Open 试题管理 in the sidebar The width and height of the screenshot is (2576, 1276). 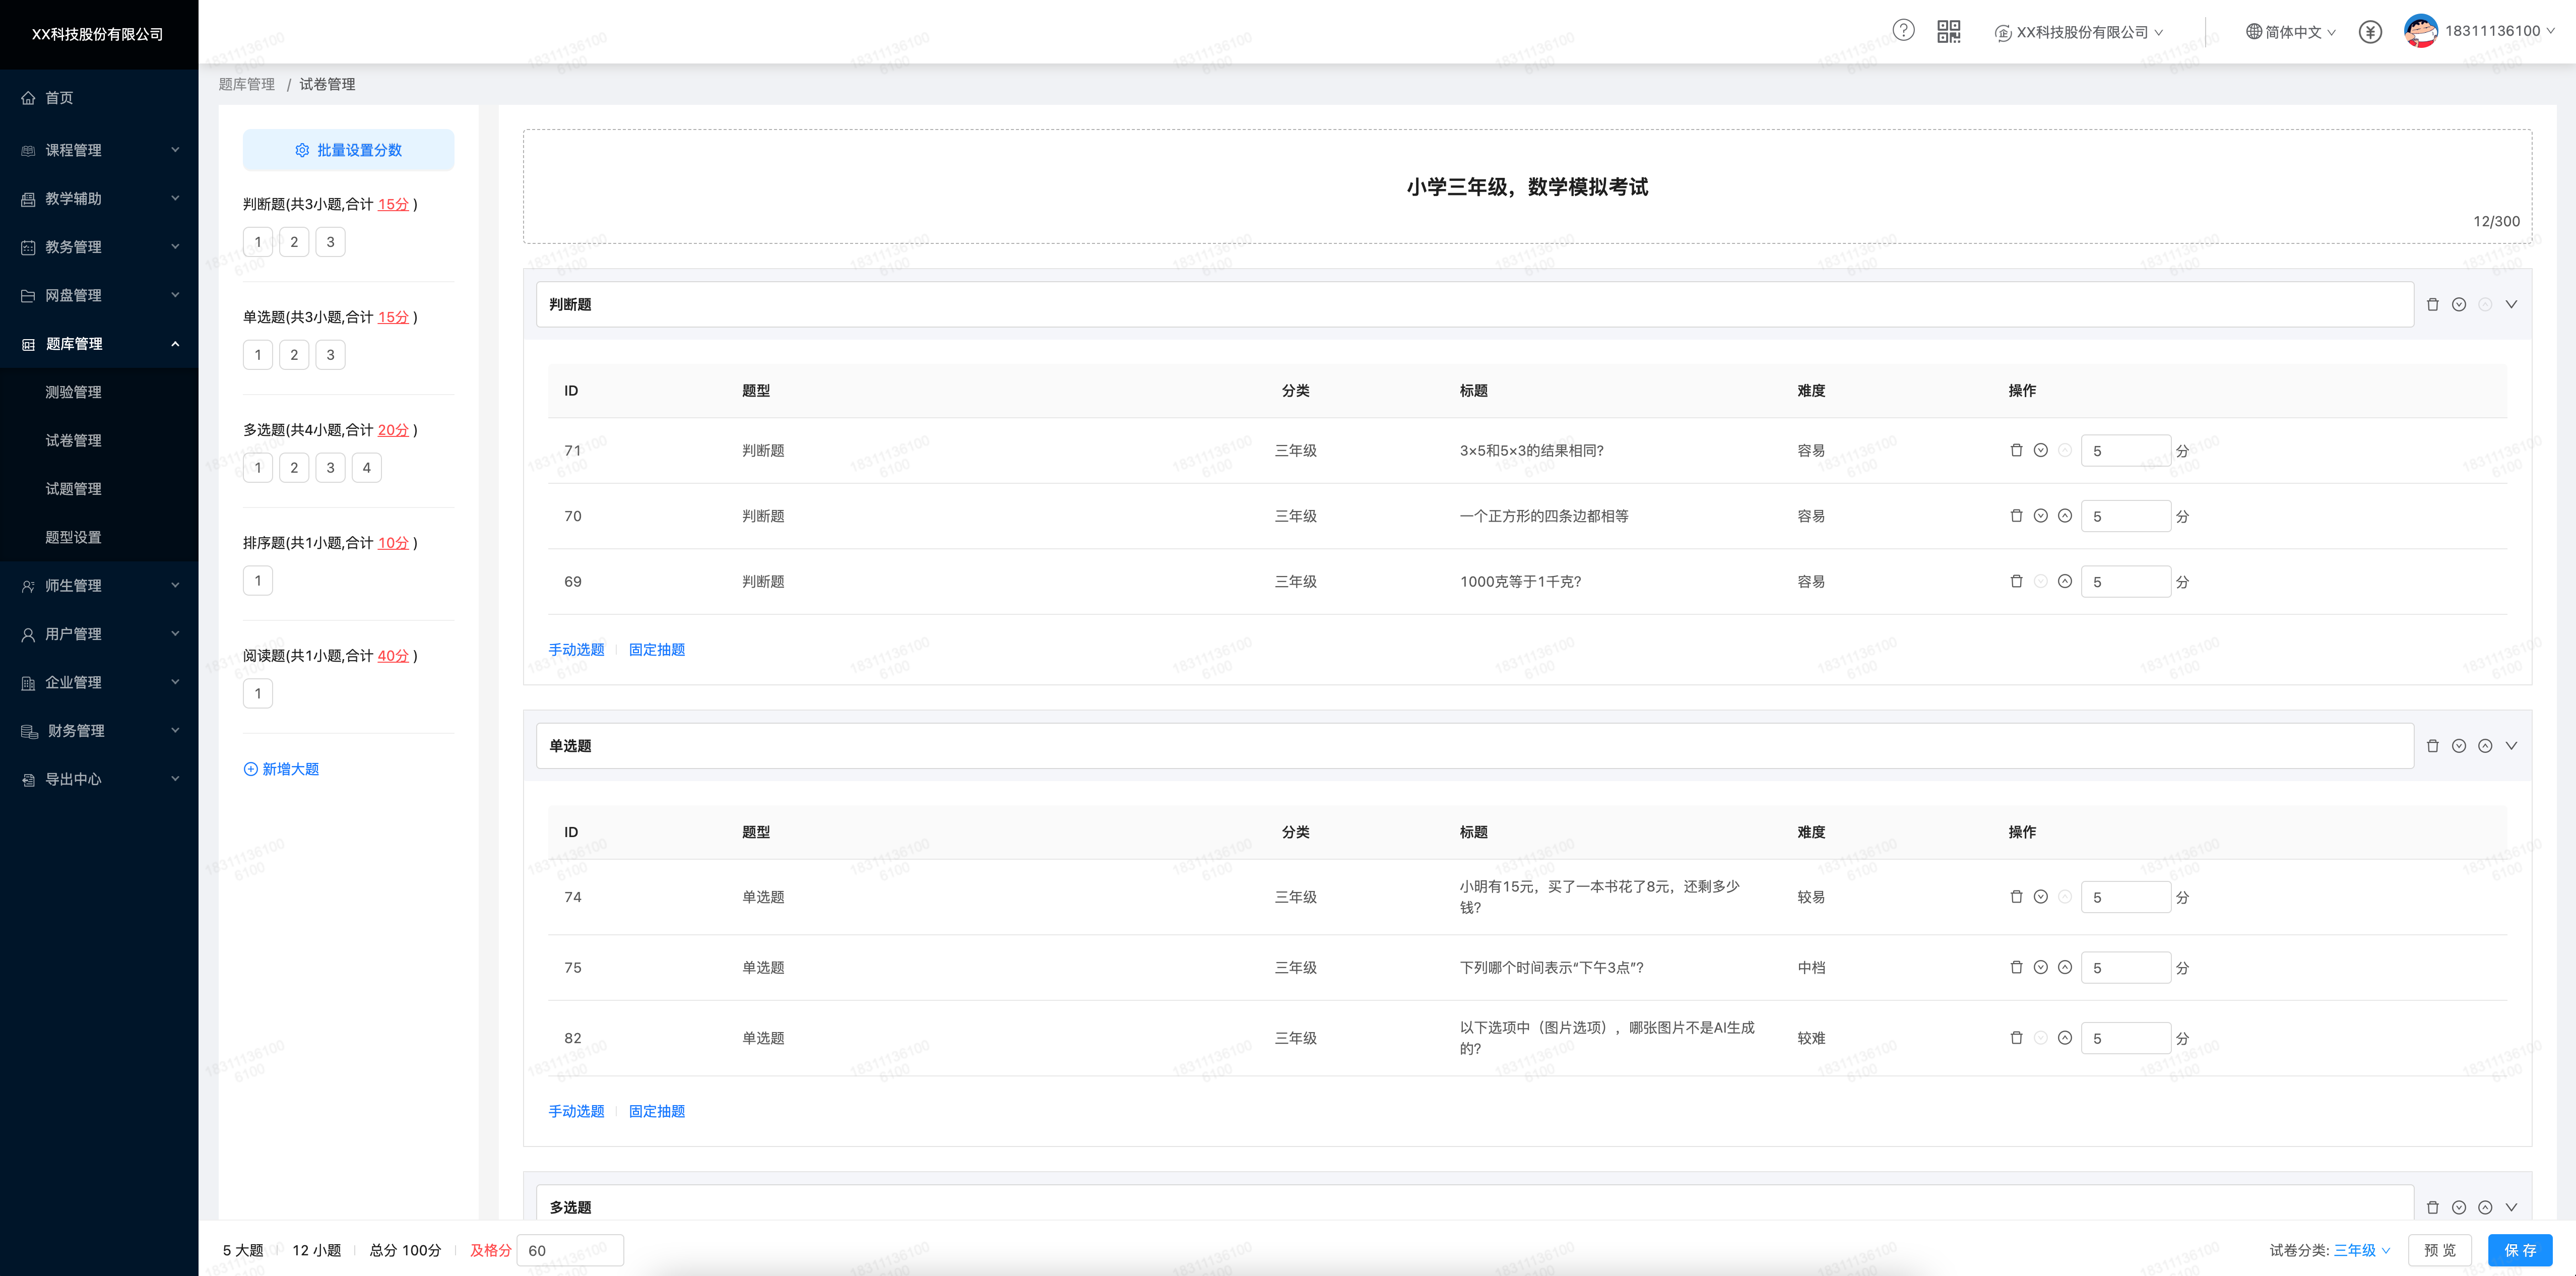point(73,489)
